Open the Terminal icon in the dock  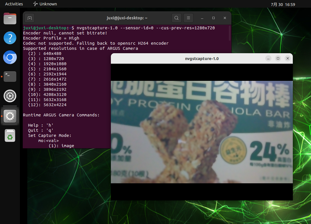pos(10,77)
